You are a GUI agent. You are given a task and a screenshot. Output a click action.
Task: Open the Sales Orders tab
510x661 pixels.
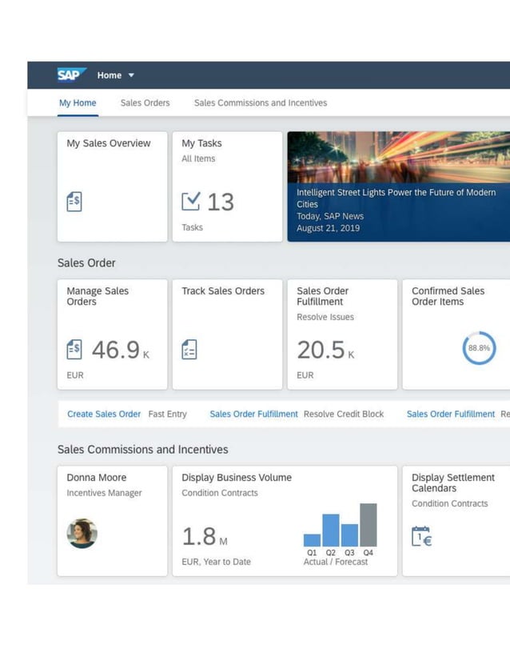145,103
